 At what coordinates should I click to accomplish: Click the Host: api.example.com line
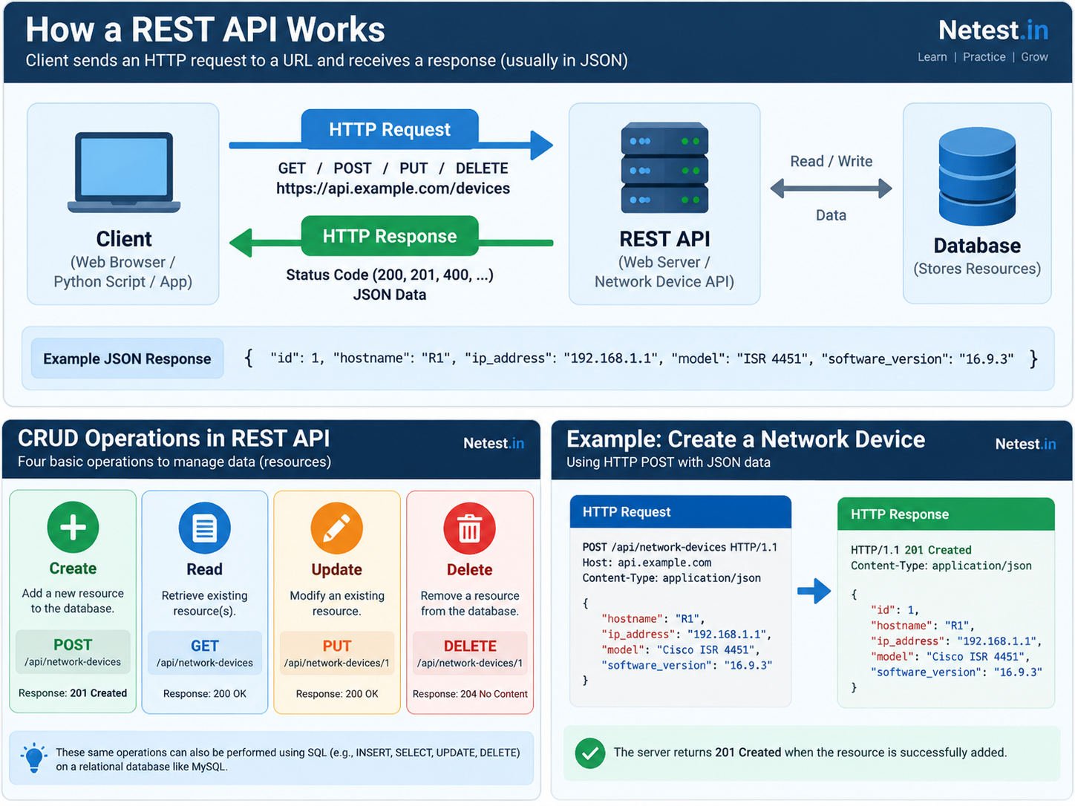coord(647,563)
